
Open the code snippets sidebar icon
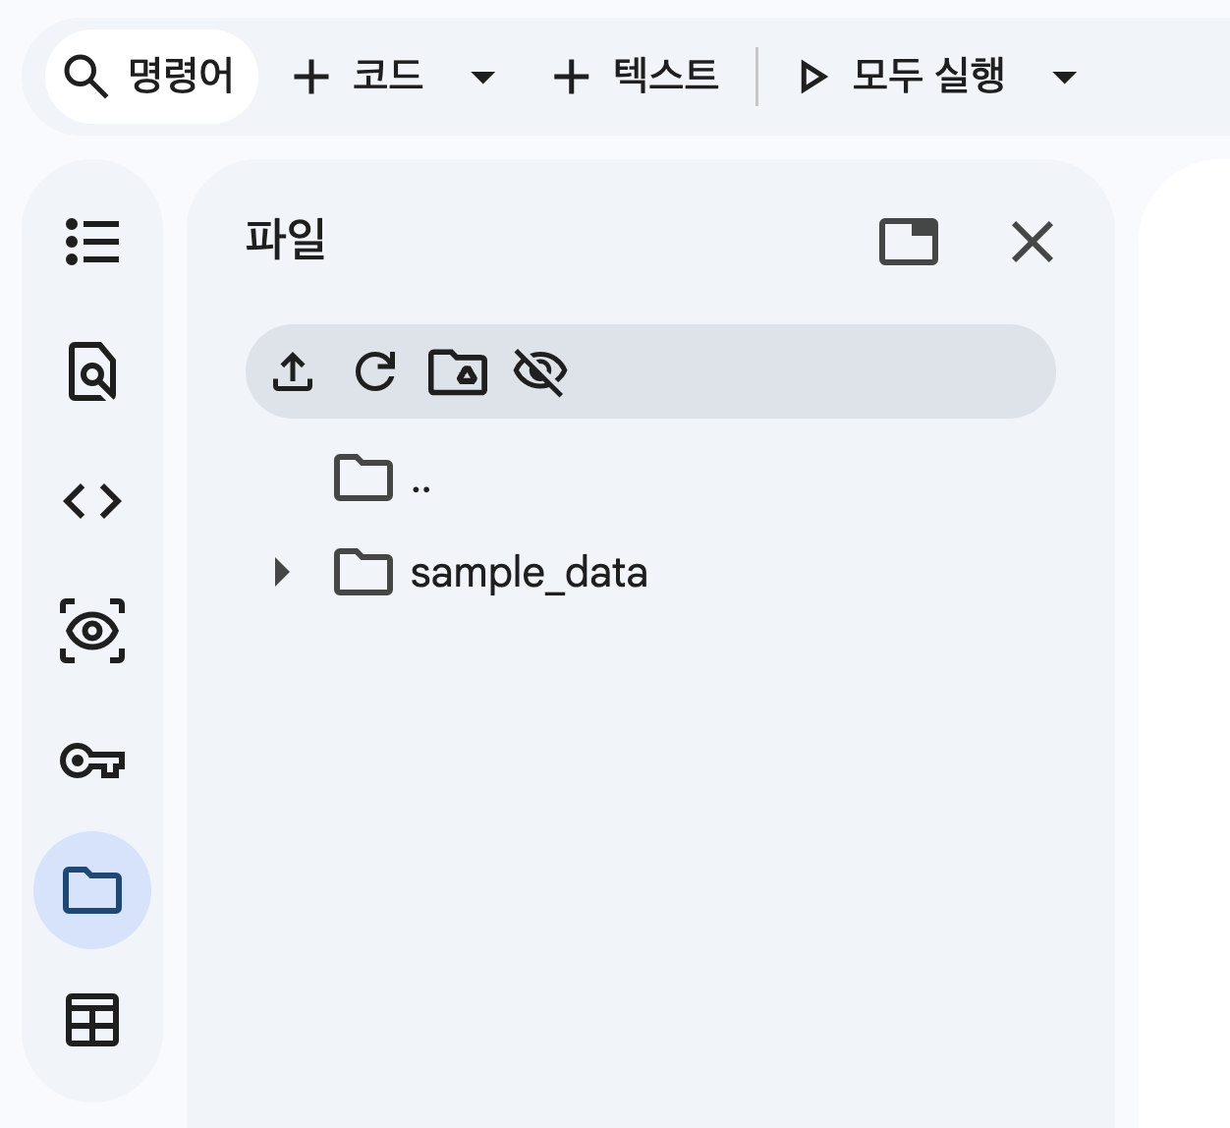pyautogui.click(x=92, y=501)
